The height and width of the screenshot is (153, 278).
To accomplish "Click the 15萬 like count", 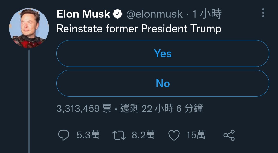I will (196, 135).
